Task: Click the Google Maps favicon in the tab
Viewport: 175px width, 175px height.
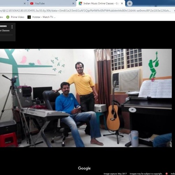Action: [80, 3]
